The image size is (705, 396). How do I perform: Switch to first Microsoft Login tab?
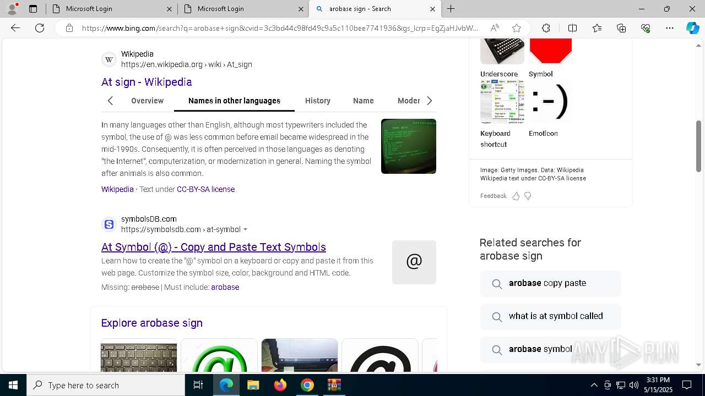(x=112, y=9)
